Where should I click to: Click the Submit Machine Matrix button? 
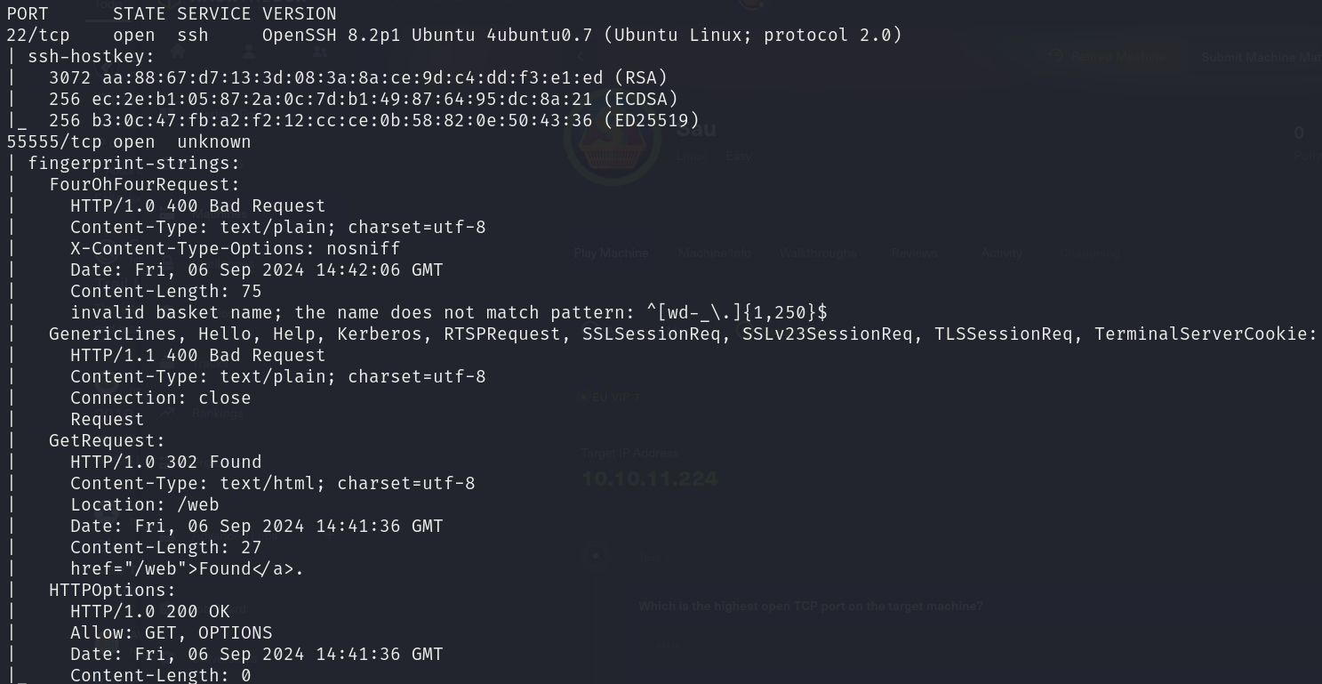(x=1261, y=57)
